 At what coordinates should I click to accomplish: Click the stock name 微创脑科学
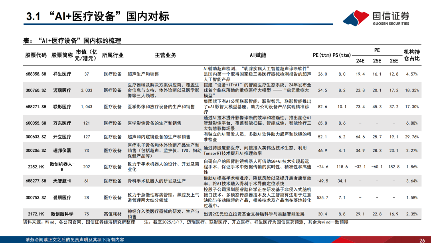pyautogui.click(x=62, y=214)
